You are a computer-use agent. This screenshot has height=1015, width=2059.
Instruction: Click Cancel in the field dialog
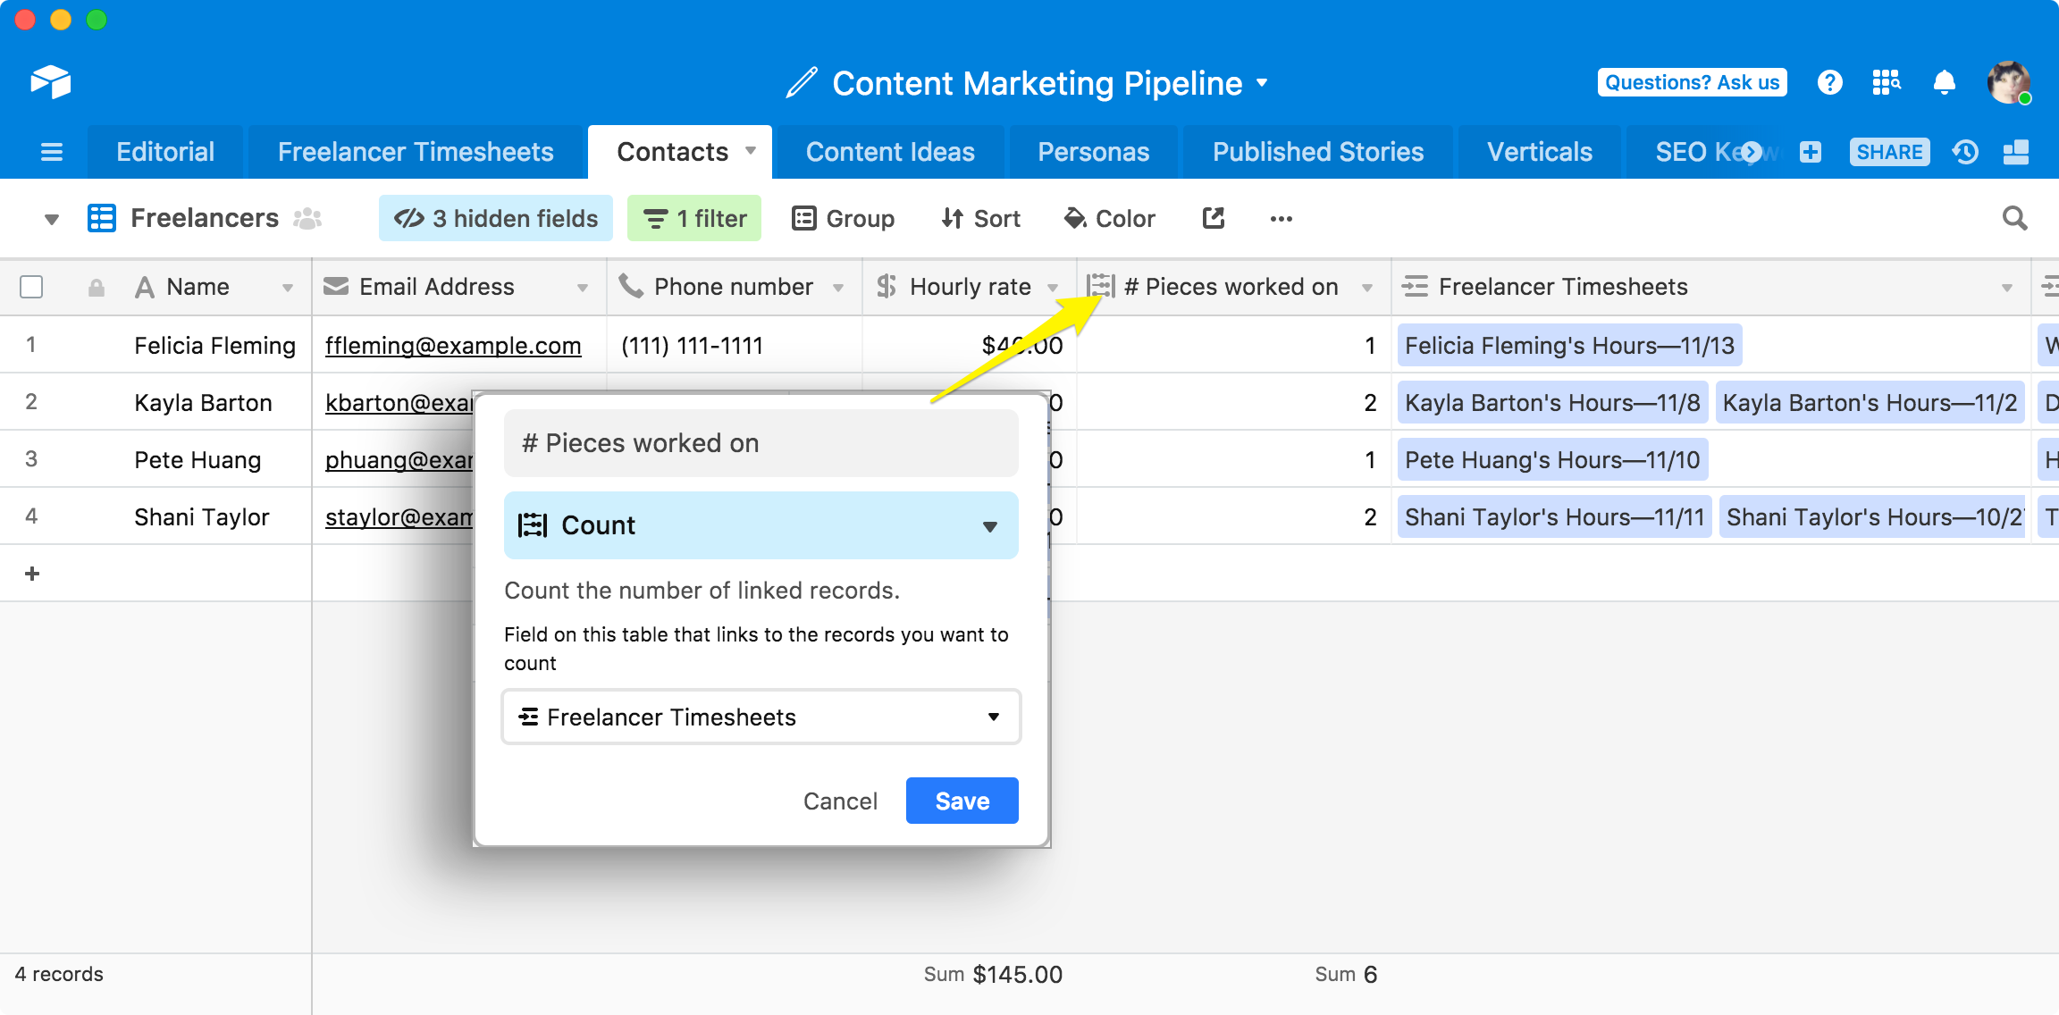(840, 801)
